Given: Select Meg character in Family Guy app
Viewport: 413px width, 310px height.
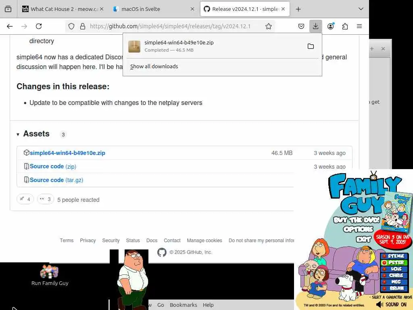Looking at the screenshot, I should pyautogui.click(x=394, y=282).
